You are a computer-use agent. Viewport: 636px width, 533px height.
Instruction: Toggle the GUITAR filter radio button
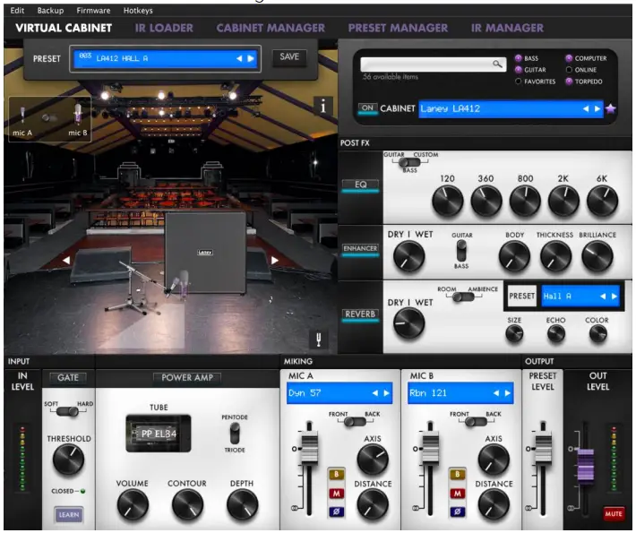(518, 69)
